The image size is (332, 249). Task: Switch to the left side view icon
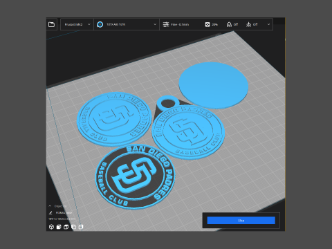[73, 227]
